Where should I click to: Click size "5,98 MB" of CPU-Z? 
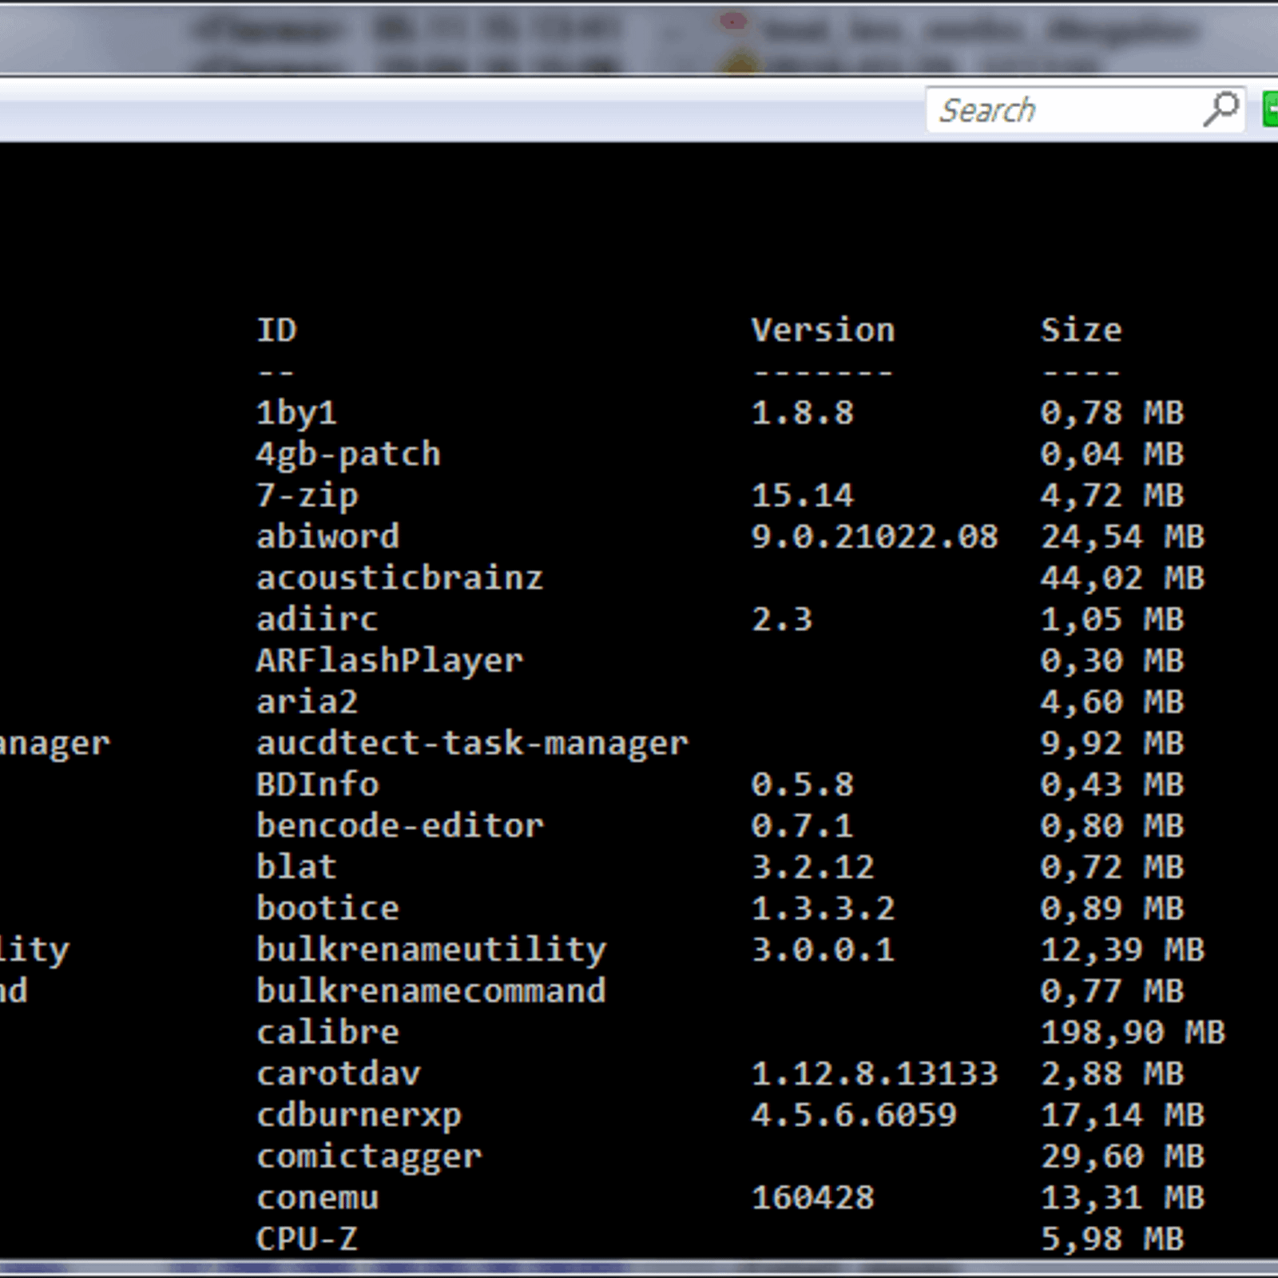(x=1112, y=1240)
